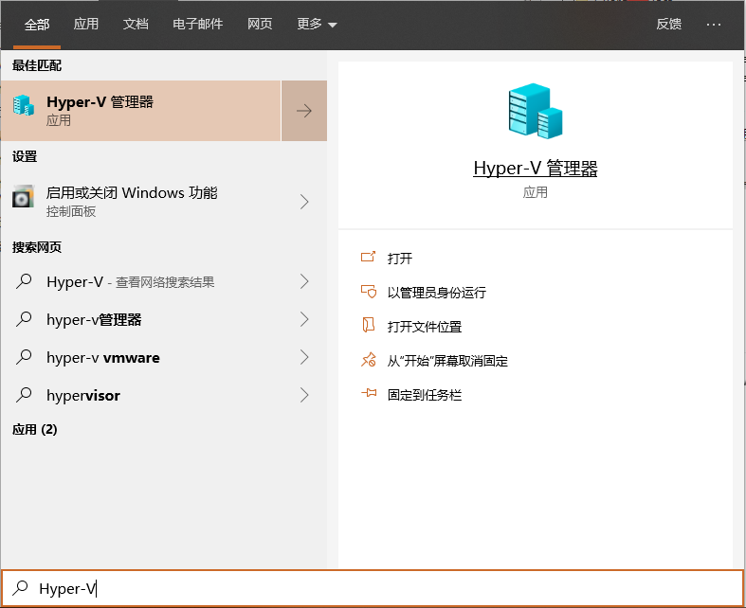Viewport: 746px width, 608px height.
Task: Click the magnifier icon in search box
Action: [x=21, y=588]
